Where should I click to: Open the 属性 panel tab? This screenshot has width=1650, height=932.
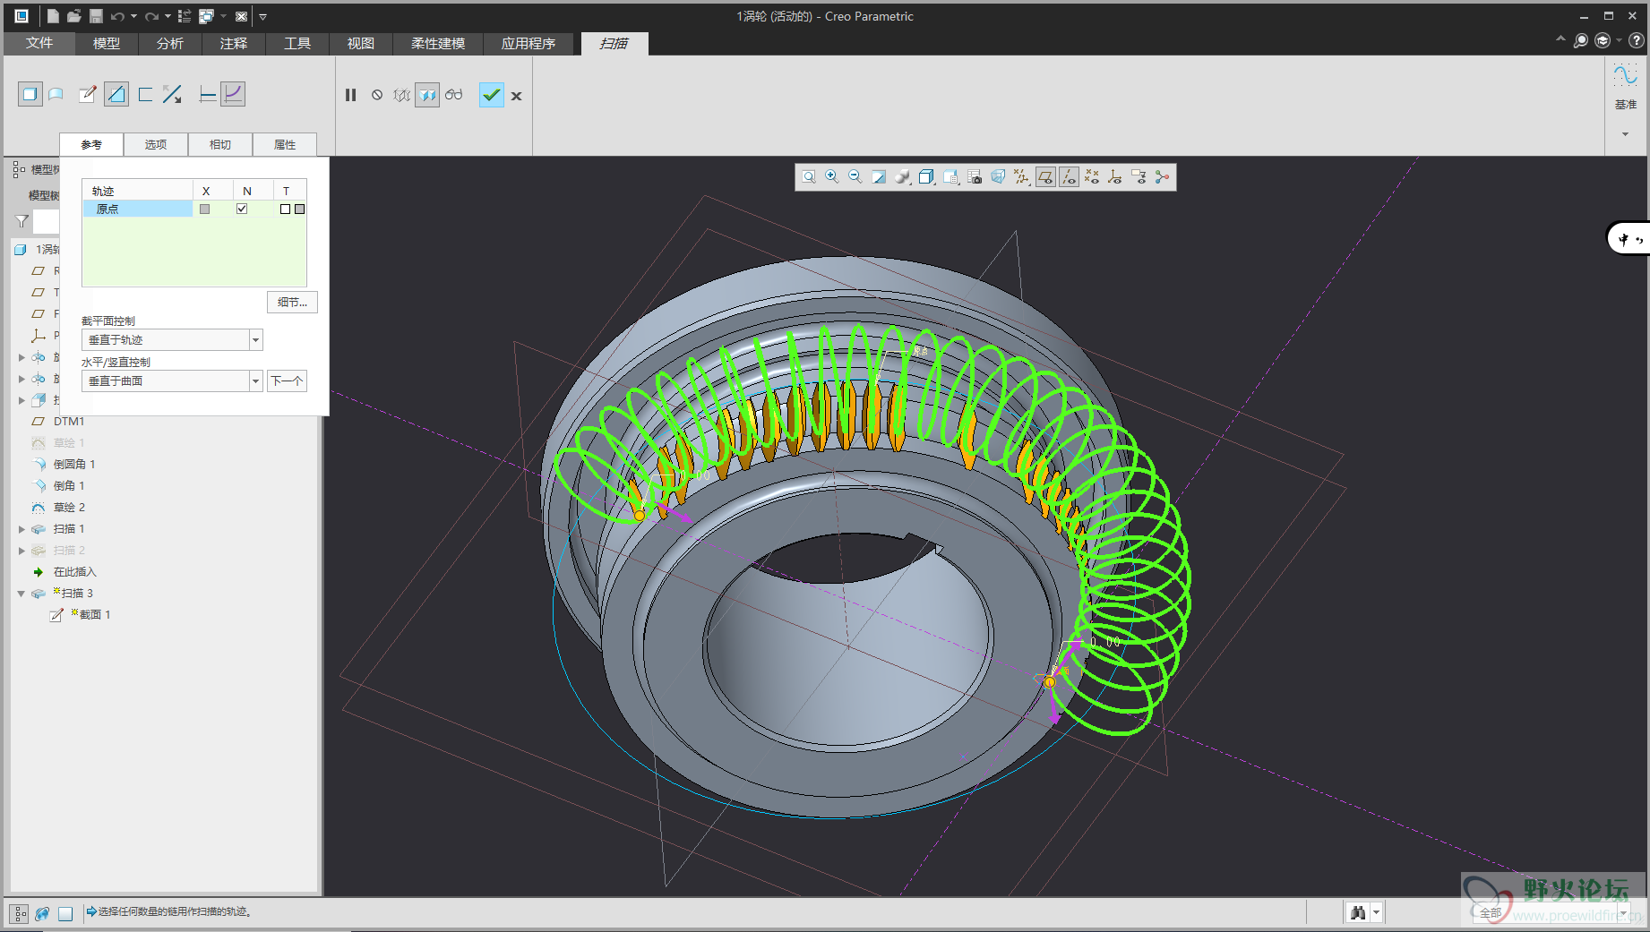tap(285, 144)
